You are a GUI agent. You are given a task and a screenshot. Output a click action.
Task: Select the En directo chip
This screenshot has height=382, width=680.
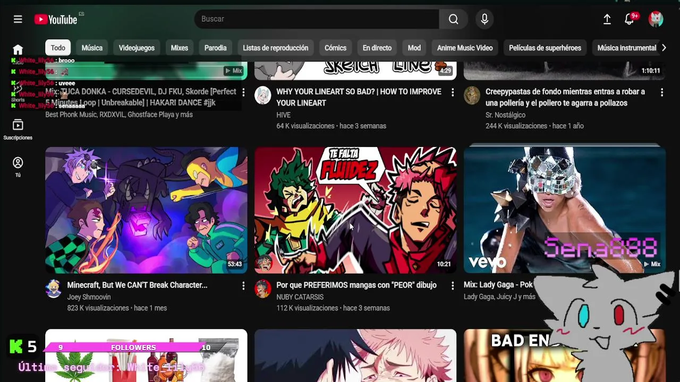(377, 48)
